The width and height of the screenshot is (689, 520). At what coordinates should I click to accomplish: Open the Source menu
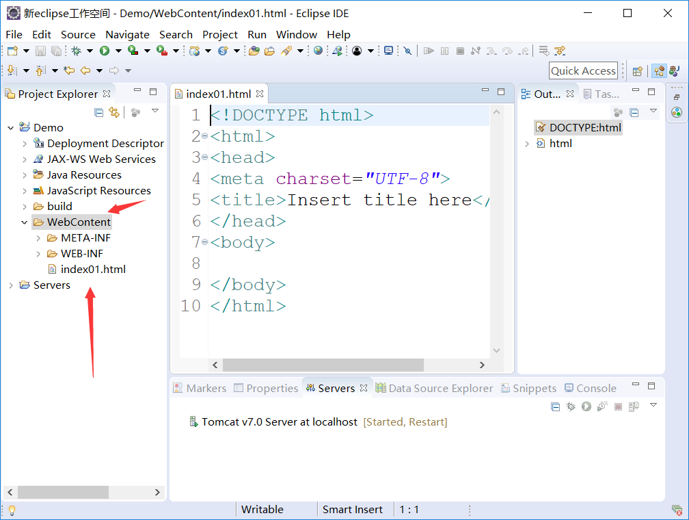(78, 35)
